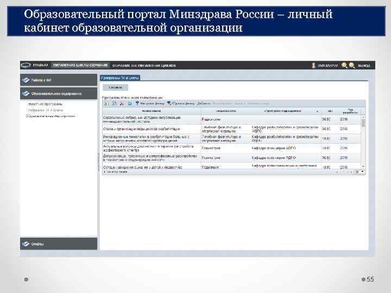Click the grid scrollbar down arrow
This screenshot has width=391, height=293.
363,166
